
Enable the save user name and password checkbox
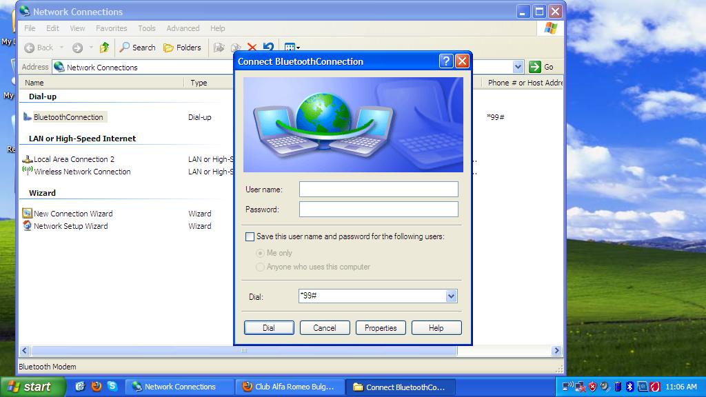point(250,236)
